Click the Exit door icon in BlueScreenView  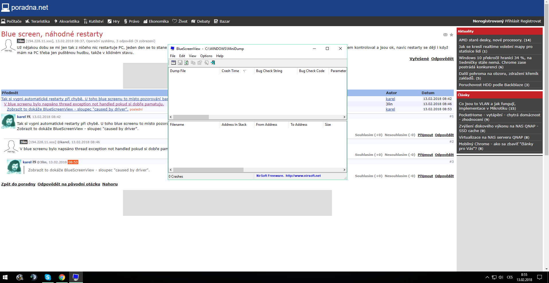pyautogui.click(x=213, y=63)
